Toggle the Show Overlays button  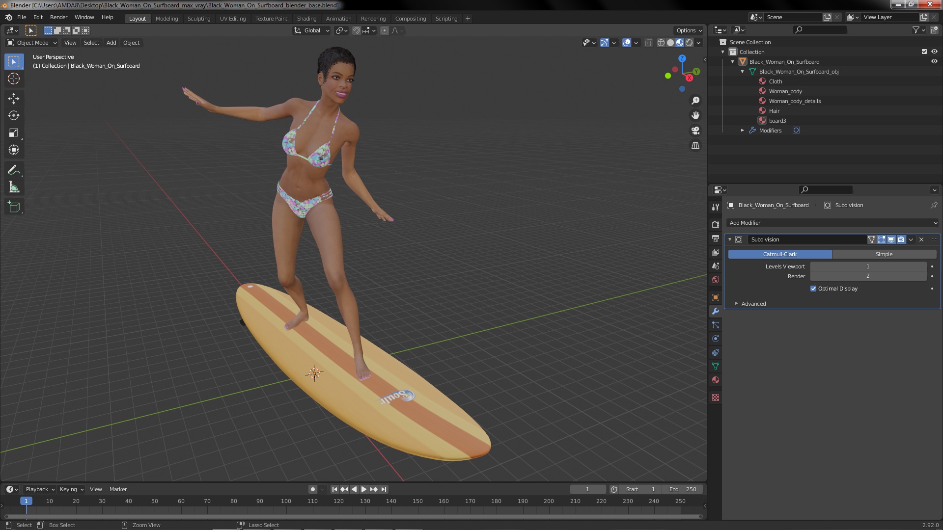pyautogui.click(x=627, y=43)
